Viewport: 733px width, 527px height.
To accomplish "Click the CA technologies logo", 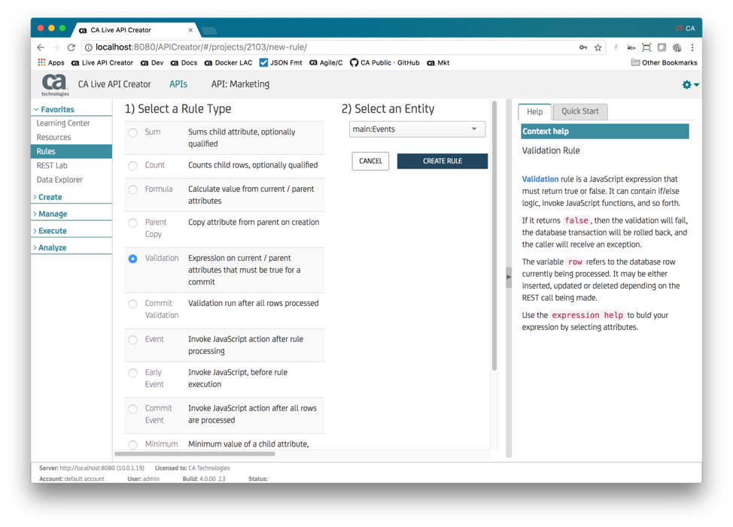I will pos(55,84).
